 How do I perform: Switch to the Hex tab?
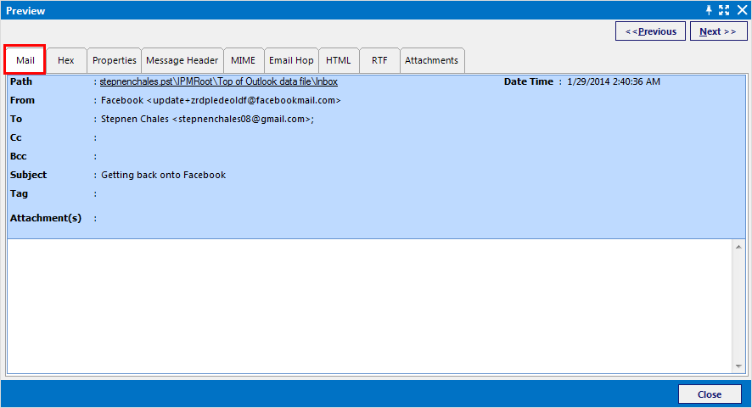click(66, 60)
